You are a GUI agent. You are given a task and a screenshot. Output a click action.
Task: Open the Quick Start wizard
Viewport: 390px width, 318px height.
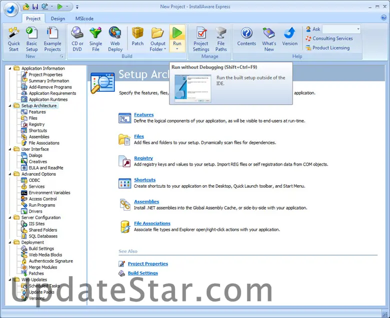pos(13,39)
